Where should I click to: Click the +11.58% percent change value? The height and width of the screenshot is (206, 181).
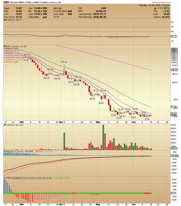pyautogui.click(x=163, y=8)
